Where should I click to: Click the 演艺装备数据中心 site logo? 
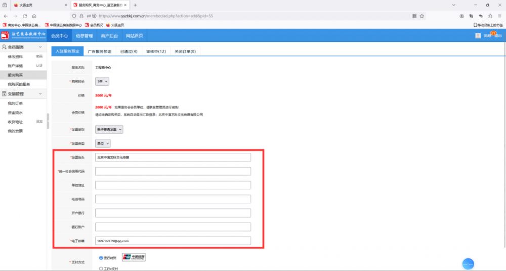click(24, 36)
